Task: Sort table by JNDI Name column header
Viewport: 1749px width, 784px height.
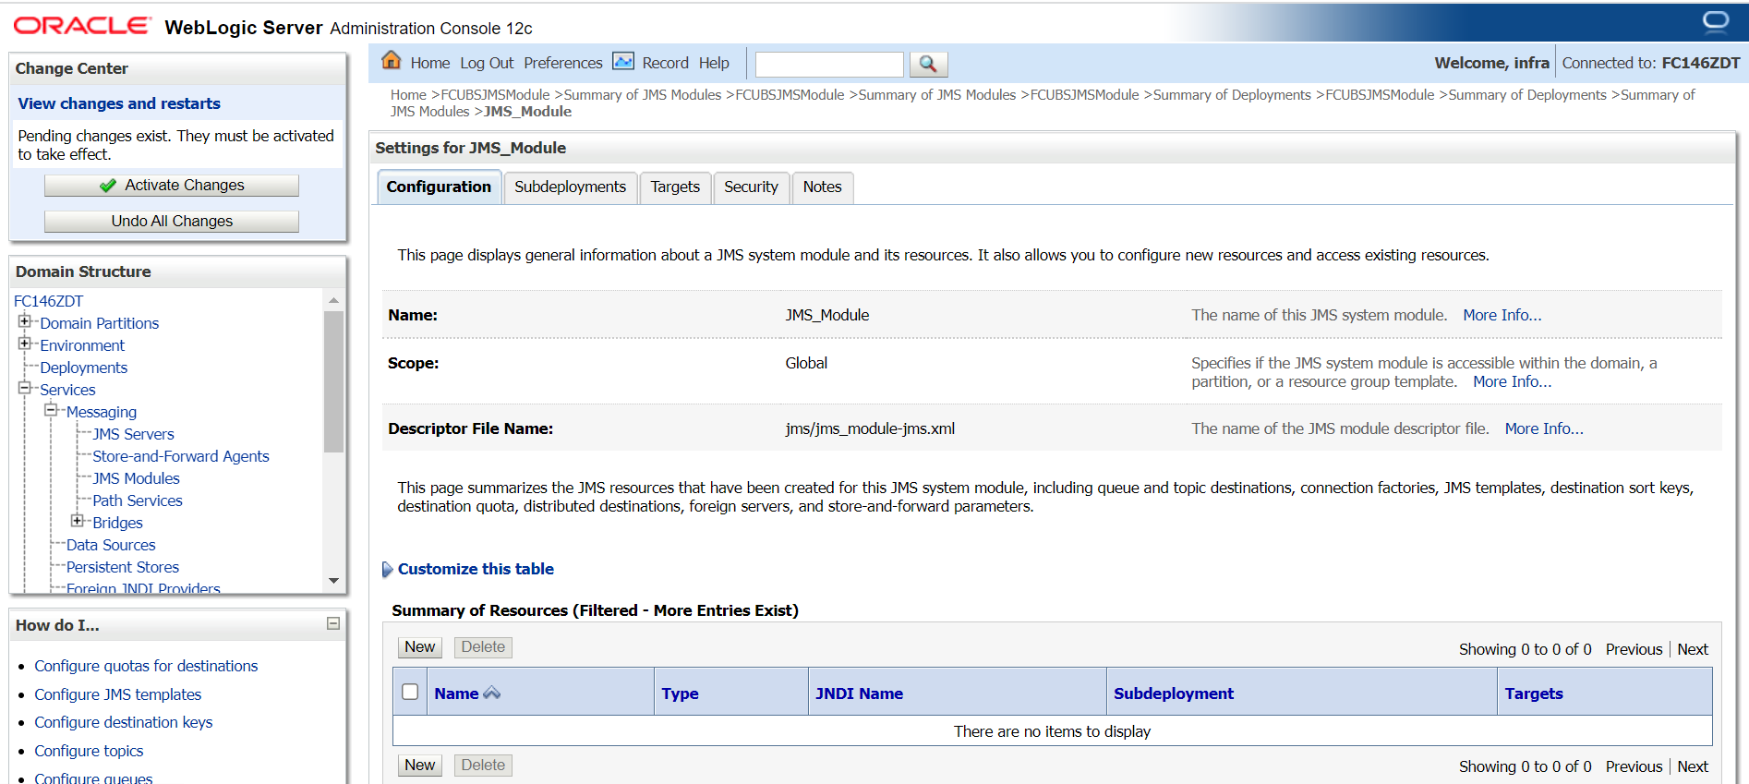Action: pyautogui.click(x=859, y=694)
